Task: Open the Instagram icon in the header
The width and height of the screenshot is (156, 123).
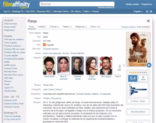Action: (151, 11)
